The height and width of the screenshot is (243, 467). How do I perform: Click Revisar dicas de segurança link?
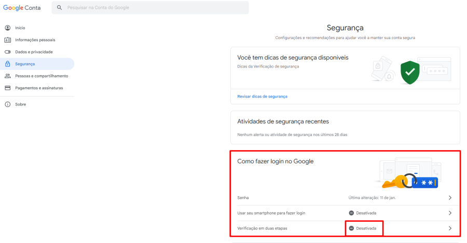[x=262, y=97]
